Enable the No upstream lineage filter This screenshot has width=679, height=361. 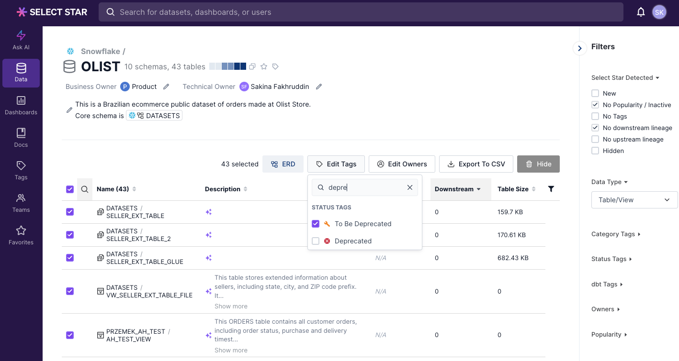595,139
